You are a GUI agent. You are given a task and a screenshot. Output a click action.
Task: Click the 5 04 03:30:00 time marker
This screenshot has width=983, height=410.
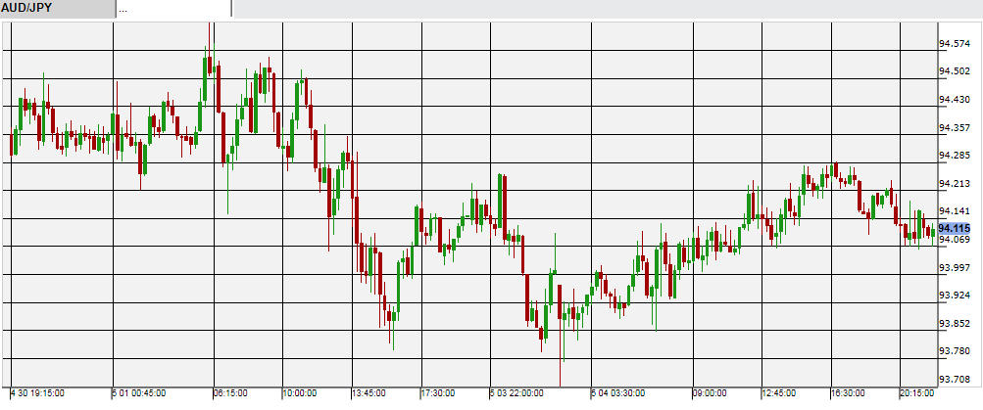point(617,393)
